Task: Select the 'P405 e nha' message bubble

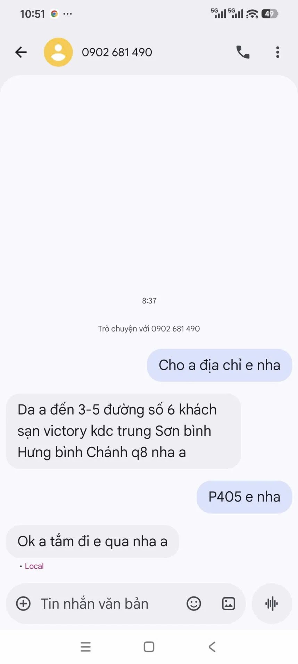Action: click(245, 497)
